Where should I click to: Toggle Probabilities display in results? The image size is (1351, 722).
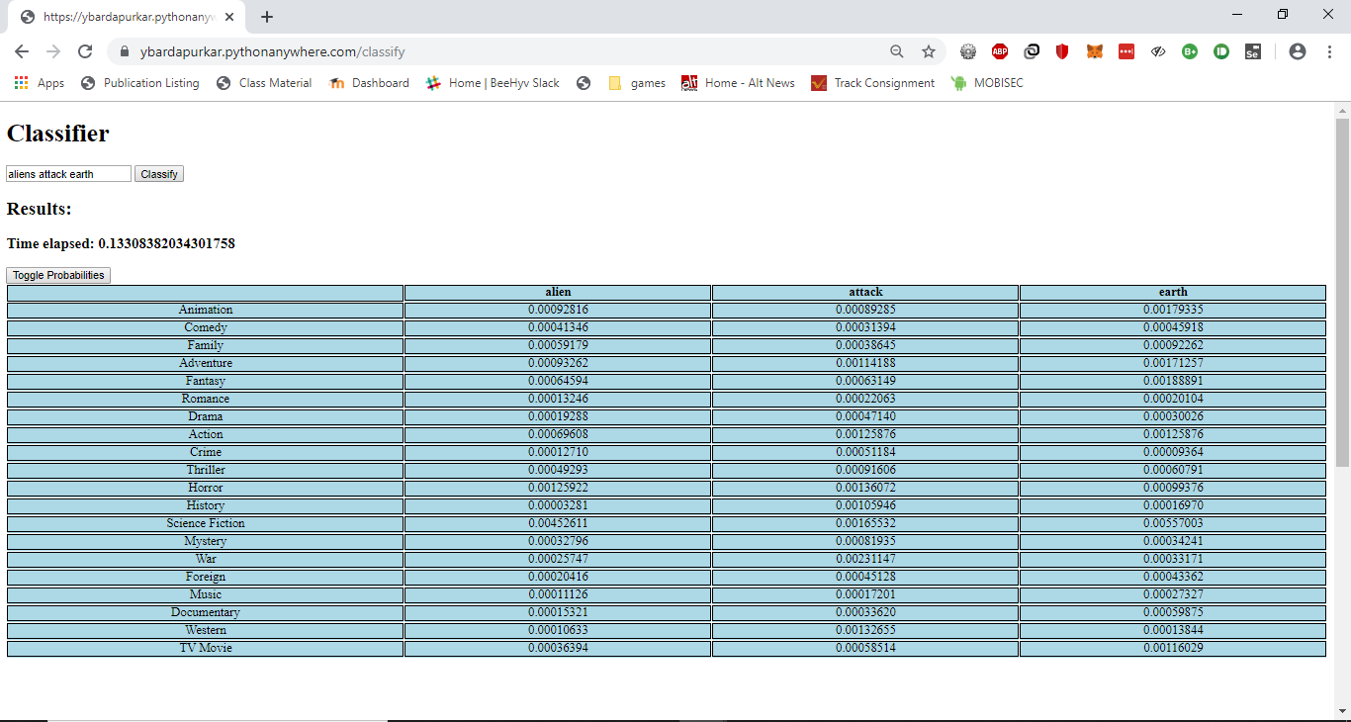[x=58, y=275]
